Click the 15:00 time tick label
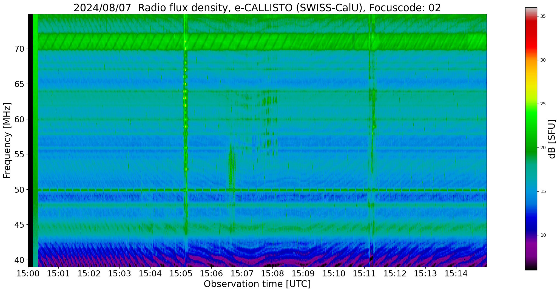Screen dimensions: 560x292 pyautogui.click(x=28, y=274)
